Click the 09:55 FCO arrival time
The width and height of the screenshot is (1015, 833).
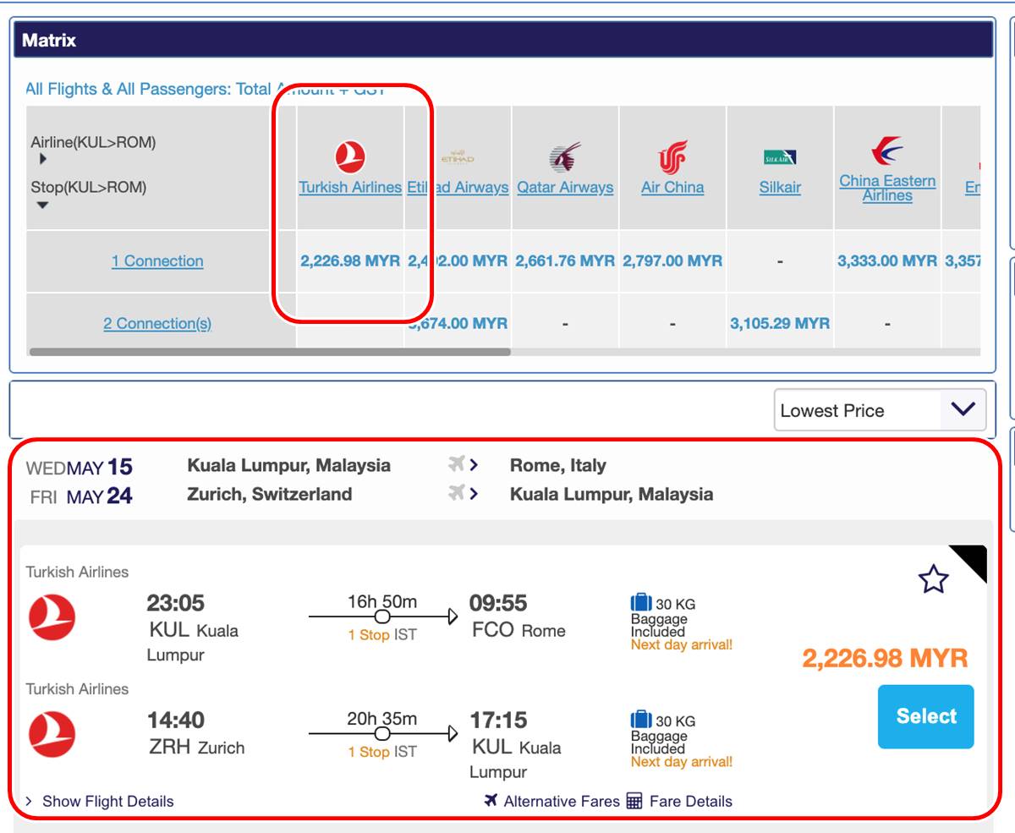[498, 603]
